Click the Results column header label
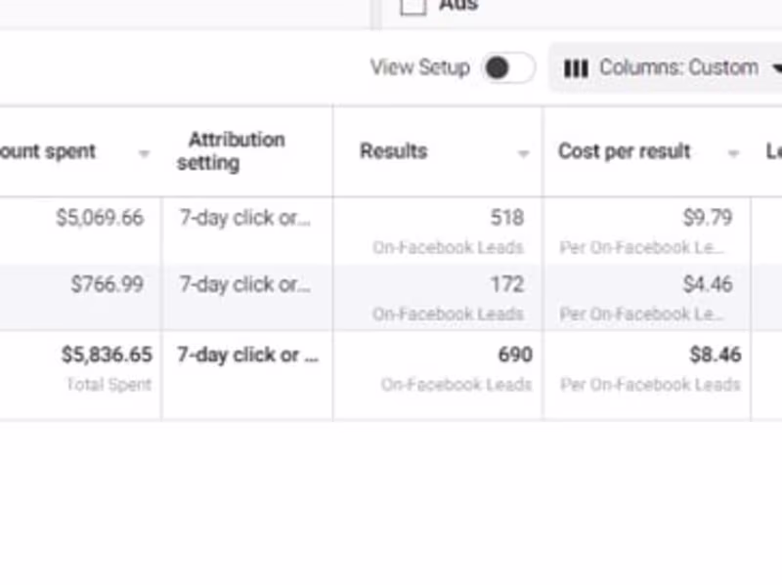This screenshot has height=585, width=782. [393, 151]
